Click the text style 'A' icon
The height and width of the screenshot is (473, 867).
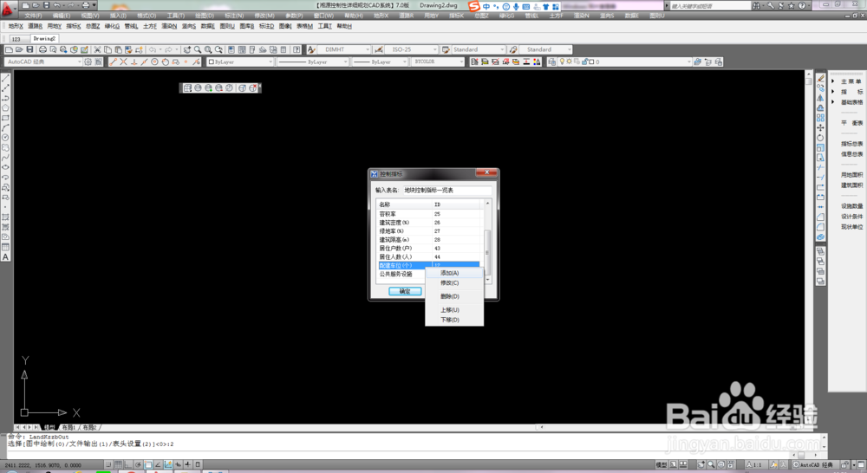[x=311, y=49]
